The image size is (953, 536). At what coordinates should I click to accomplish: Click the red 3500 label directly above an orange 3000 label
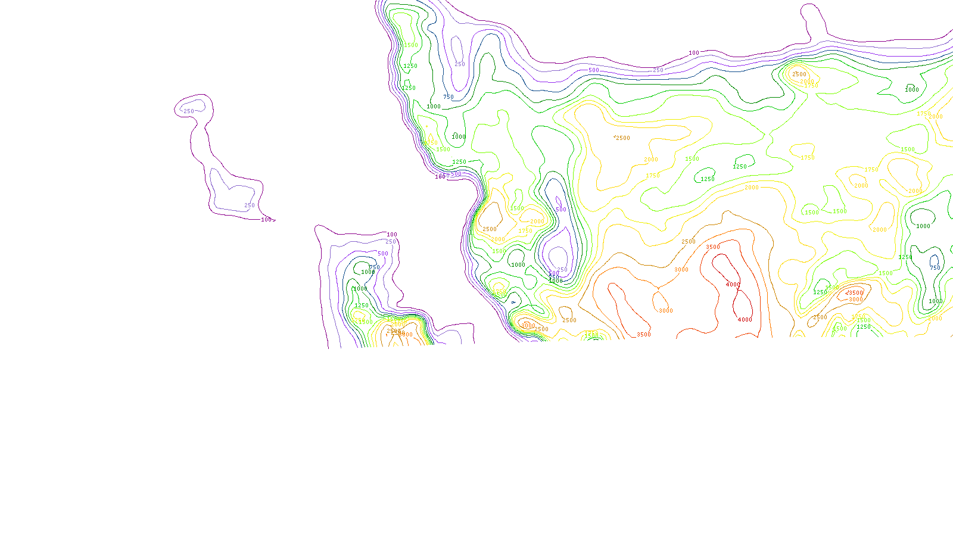point(855,293)
